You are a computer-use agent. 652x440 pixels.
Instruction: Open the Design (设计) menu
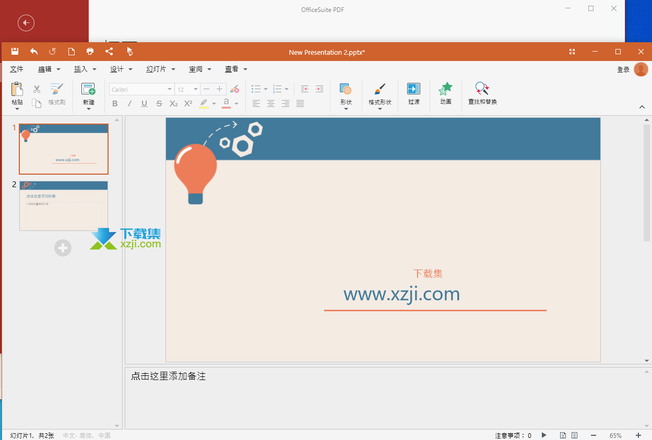tap(121, 69)
